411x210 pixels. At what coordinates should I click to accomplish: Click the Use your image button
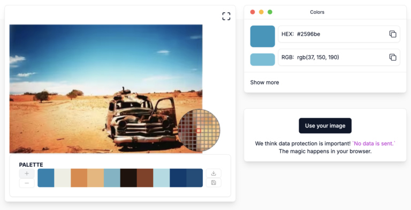coord(325,126)
